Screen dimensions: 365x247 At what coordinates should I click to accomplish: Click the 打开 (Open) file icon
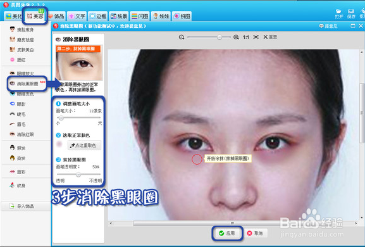[x=339, y=14]
